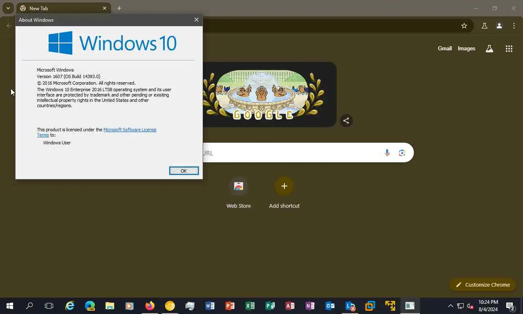
Task: Open Chrome Labs flask icon in toolbar
Action: pyautogui.click(x=484, y=26)
